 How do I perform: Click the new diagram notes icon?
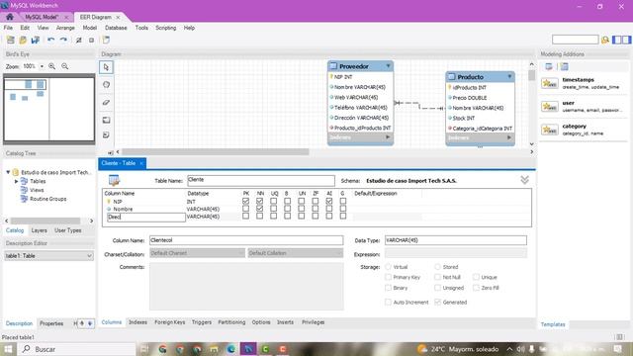[106, 40]
